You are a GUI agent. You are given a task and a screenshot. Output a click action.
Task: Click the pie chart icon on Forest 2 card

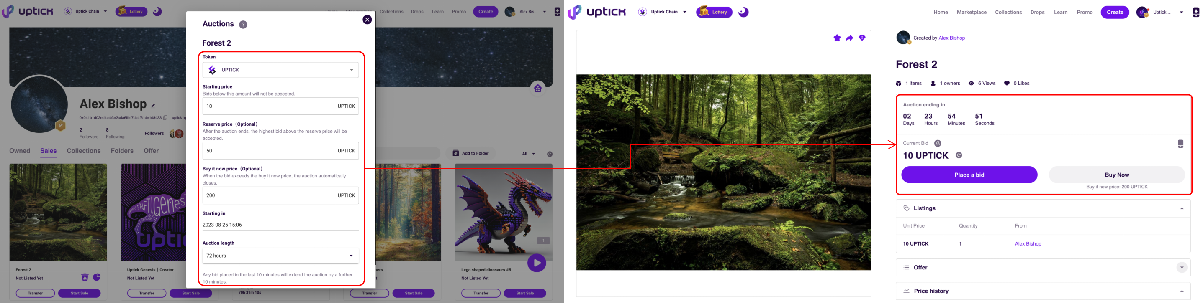coord(97,277)
